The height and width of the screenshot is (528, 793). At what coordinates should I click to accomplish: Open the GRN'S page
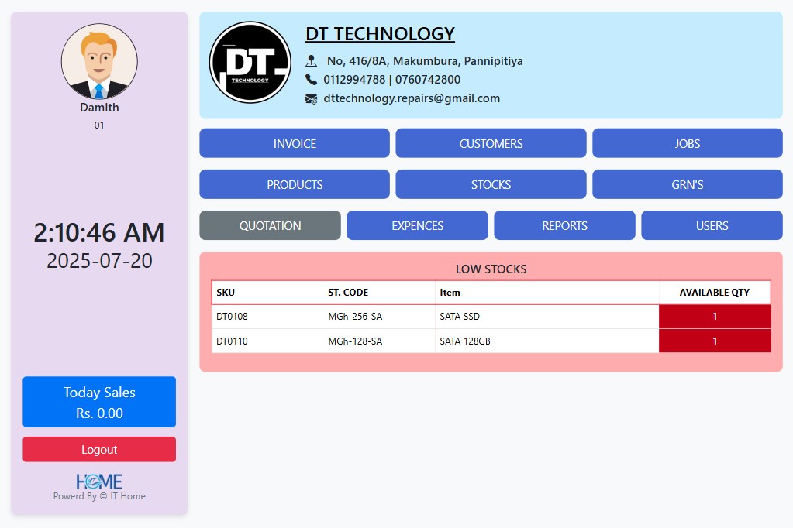tap(687, 184)
